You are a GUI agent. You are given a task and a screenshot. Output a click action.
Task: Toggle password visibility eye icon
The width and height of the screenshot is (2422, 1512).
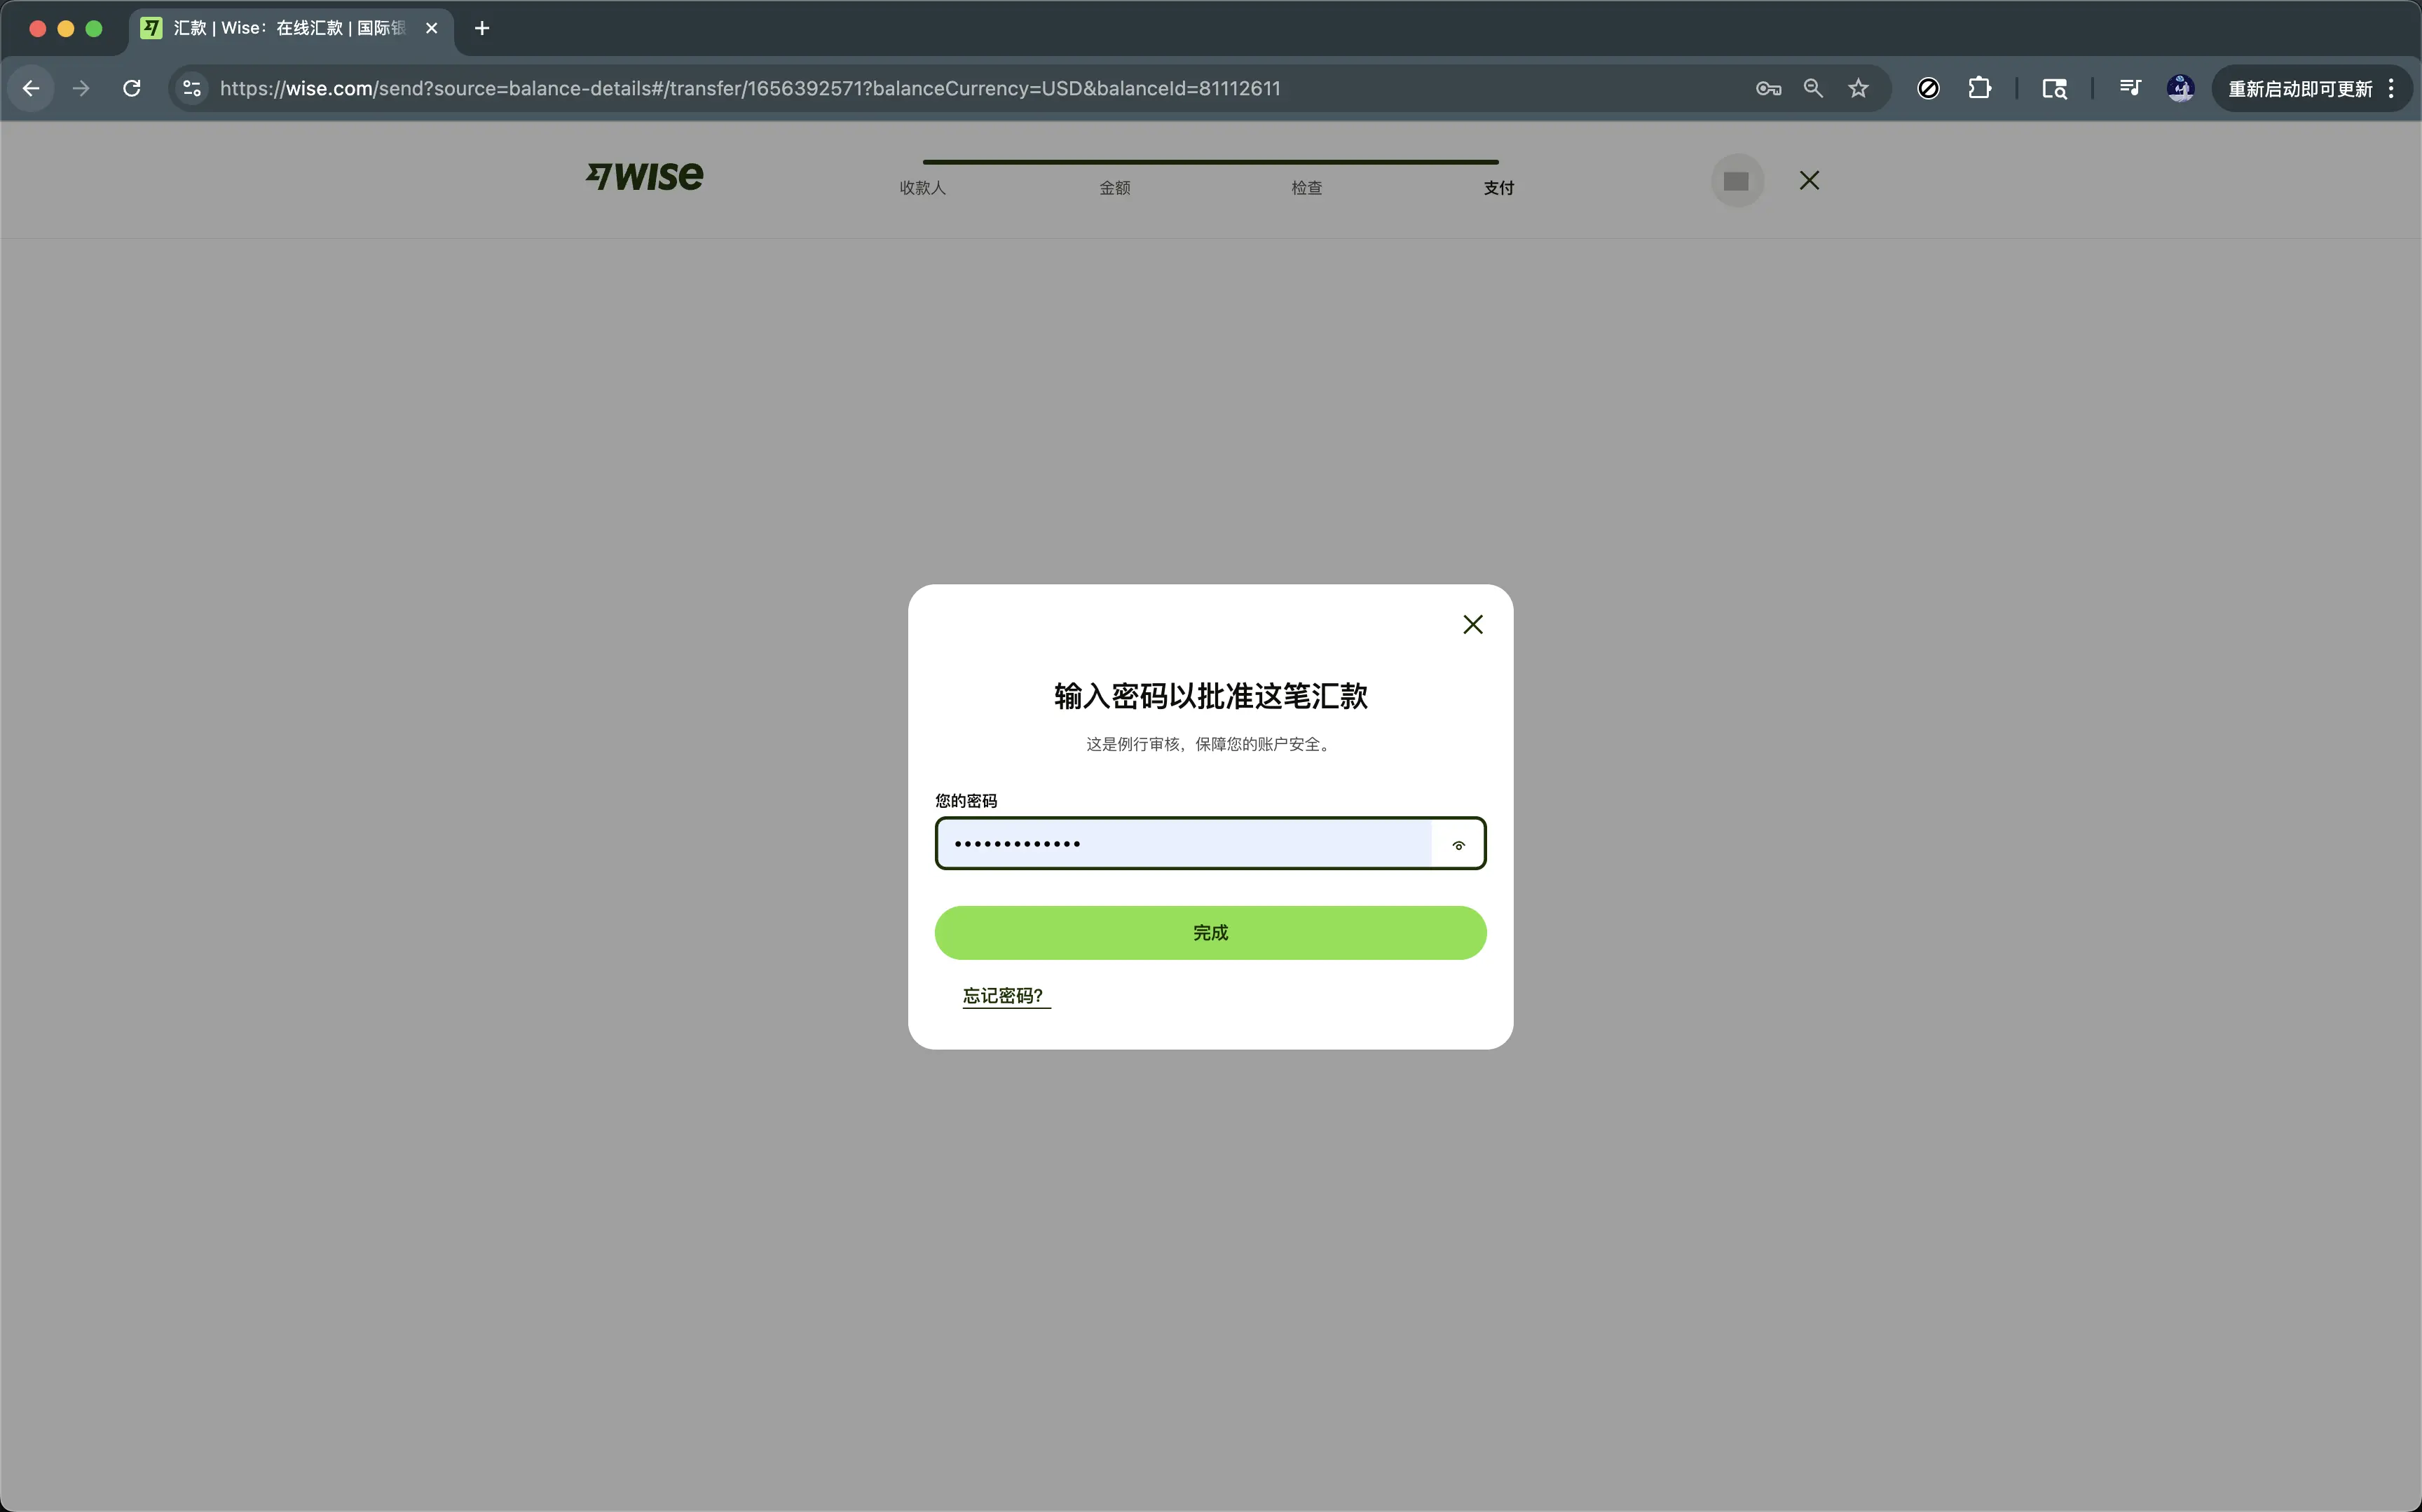1458,845
